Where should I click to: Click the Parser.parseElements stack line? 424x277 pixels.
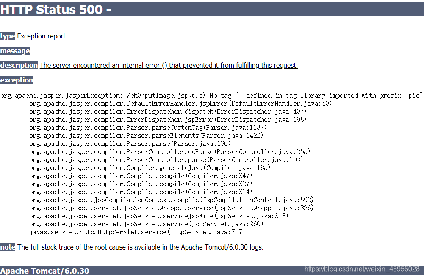146,135
